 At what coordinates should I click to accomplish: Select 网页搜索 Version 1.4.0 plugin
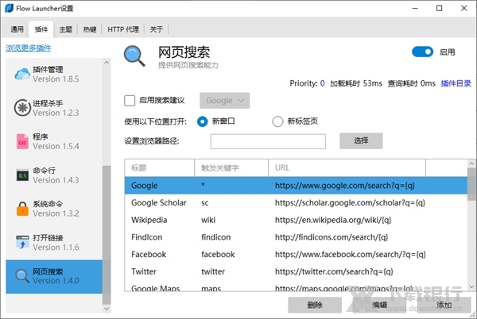click(x=54, y=276)
